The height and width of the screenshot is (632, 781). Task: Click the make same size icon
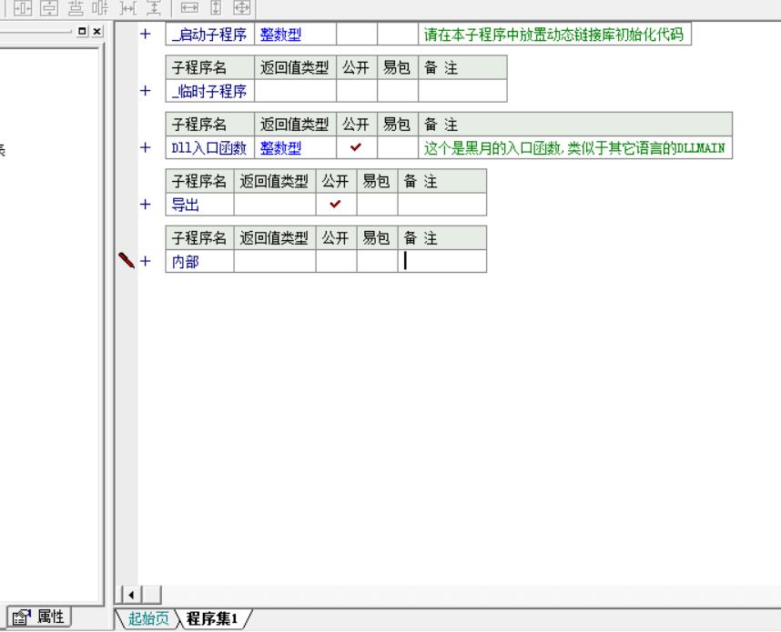tap(241, 7)
